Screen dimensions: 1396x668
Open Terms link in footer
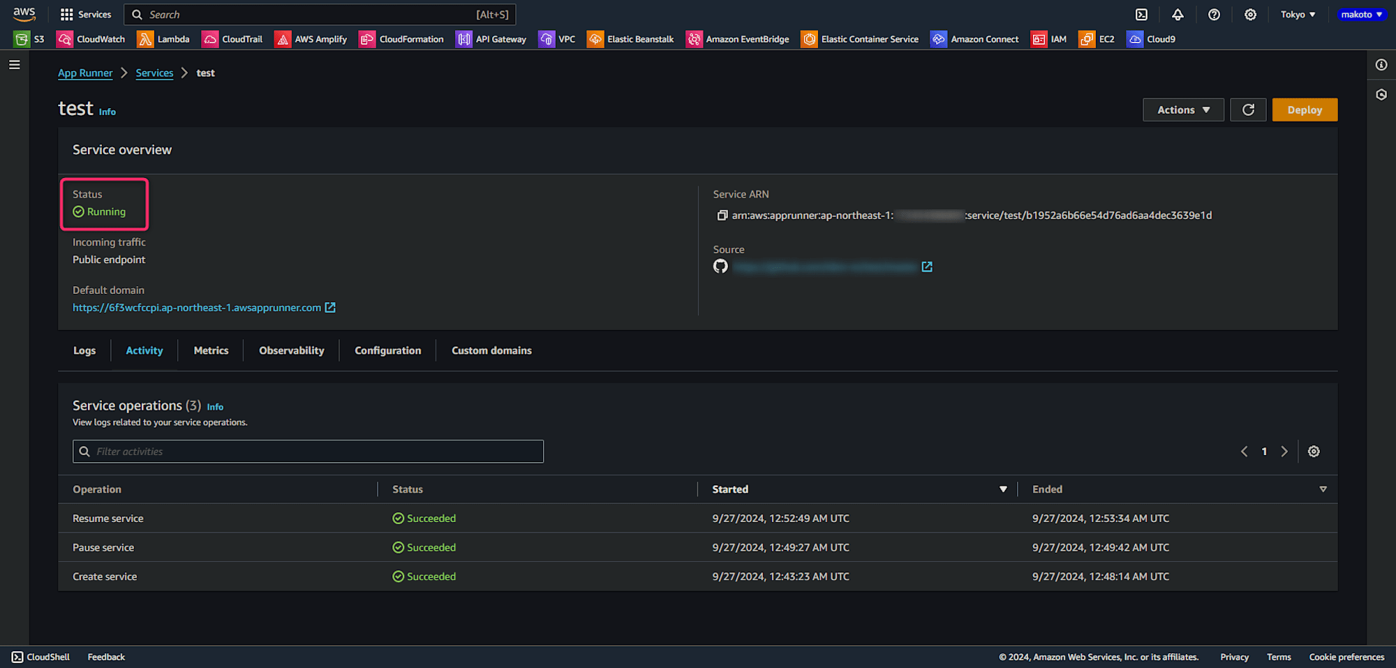pyautogui.click(x=1279, y=657)
